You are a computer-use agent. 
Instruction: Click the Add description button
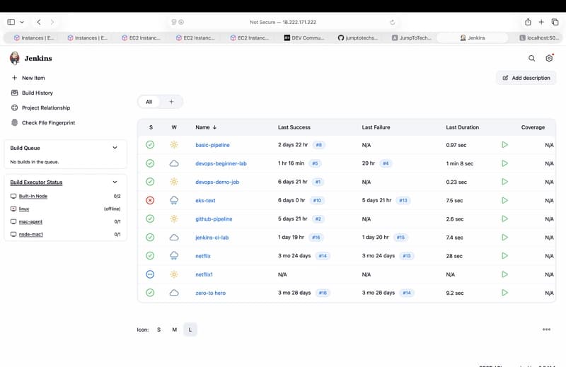point(526,78)
